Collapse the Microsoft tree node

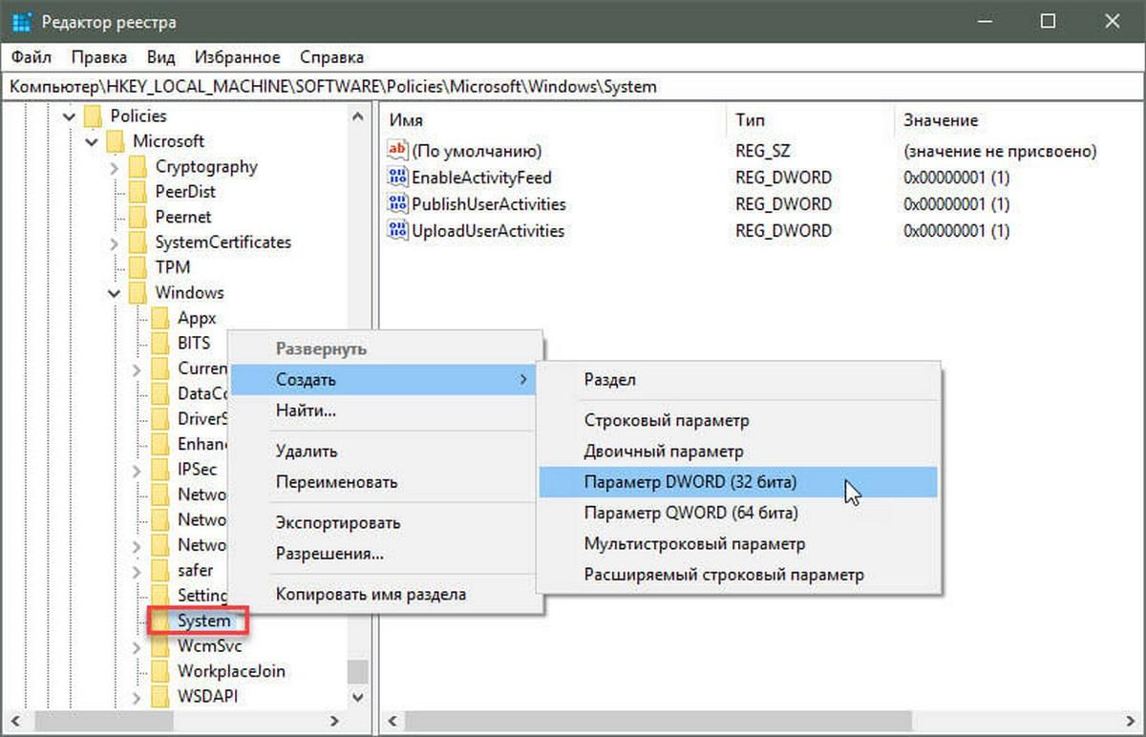92,141
